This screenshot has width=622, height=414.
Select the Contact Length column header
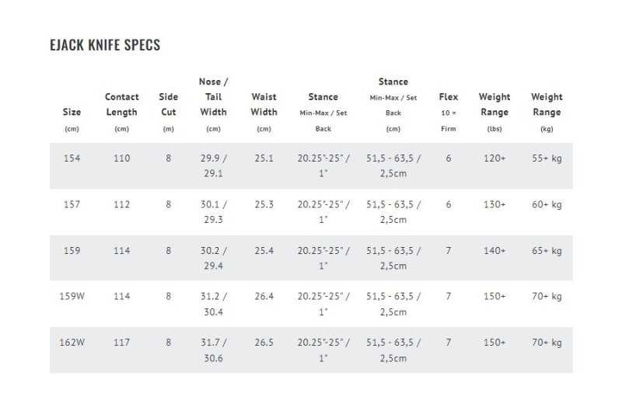coord(122,105)
